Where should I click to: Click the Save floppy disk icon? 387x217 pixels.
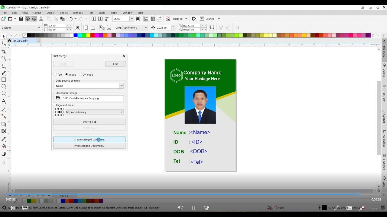pos(21,19)
